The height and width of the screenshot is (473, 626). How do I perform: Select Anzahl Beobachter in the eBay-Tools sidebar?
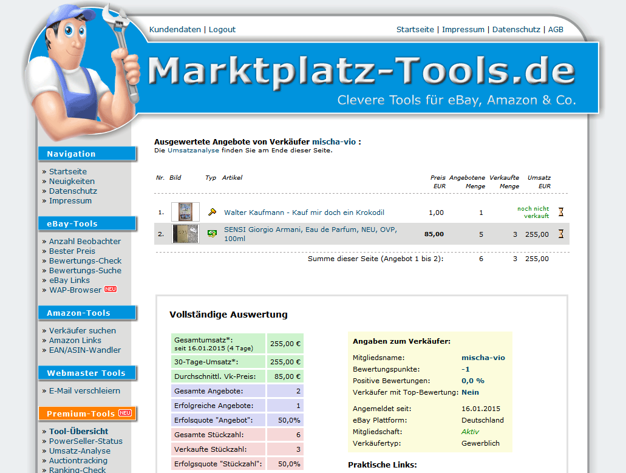pyautogui.click(x=85, y=241)
